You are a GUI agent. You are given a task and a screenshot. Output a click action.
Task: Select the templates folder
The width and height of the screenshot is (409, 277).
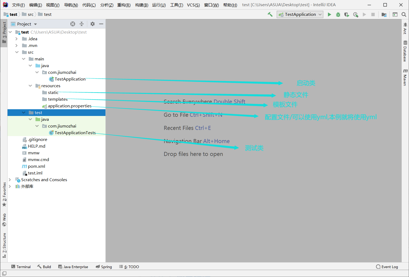pyautogui.click(x=58, y=99)
